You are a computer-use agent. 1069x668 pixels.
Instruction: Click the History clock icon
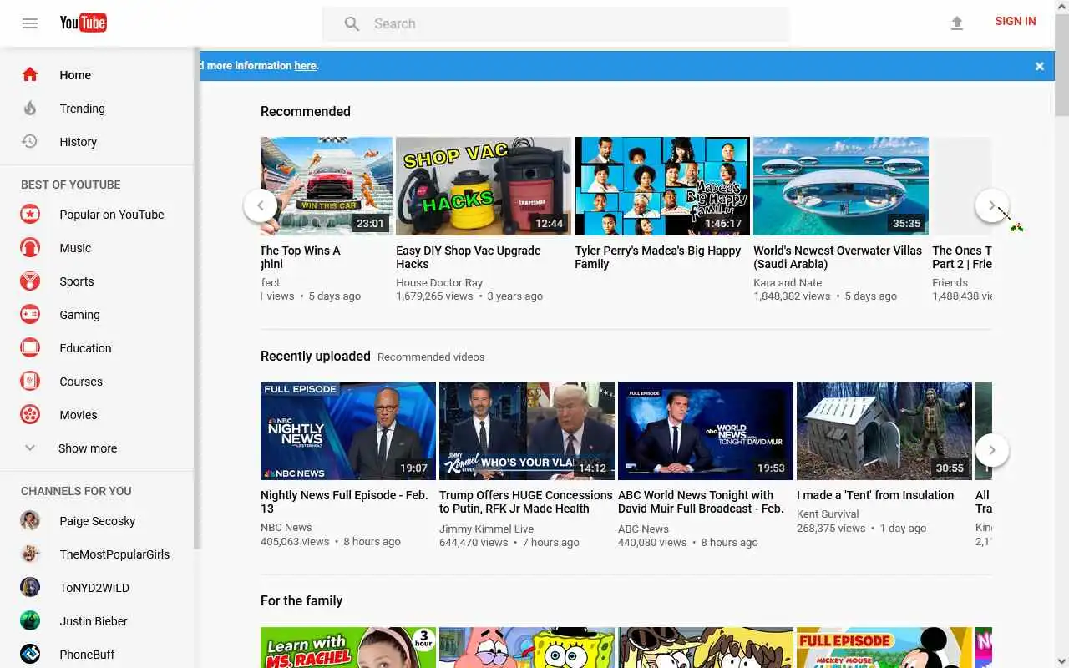[30, 141]
